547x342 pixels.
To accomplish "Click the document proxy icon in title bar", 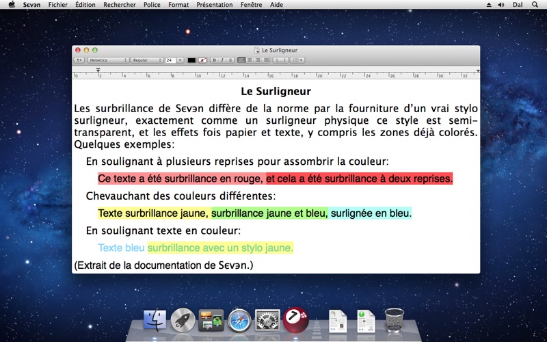I will [x=257, y=50].
